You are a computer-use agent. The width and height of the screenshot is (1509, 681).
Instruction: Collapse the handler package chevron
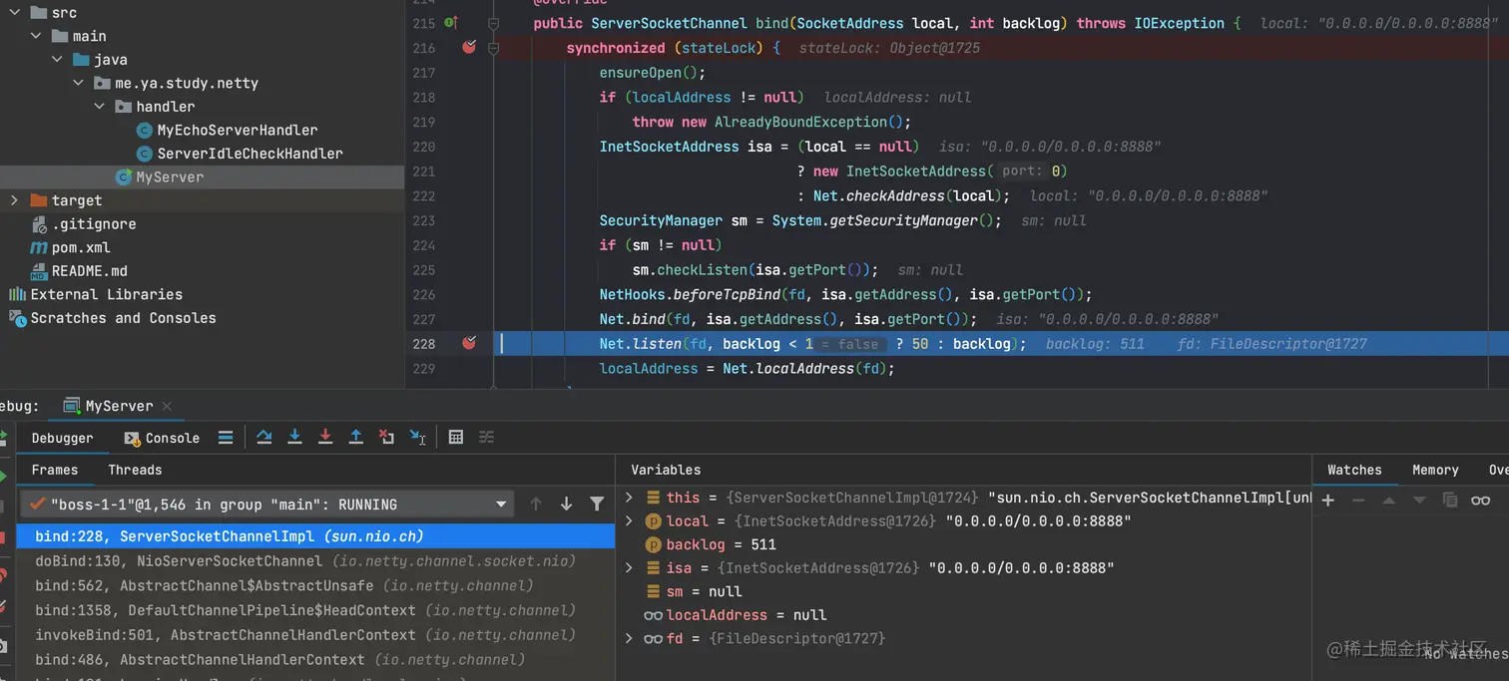pos(100,106)
